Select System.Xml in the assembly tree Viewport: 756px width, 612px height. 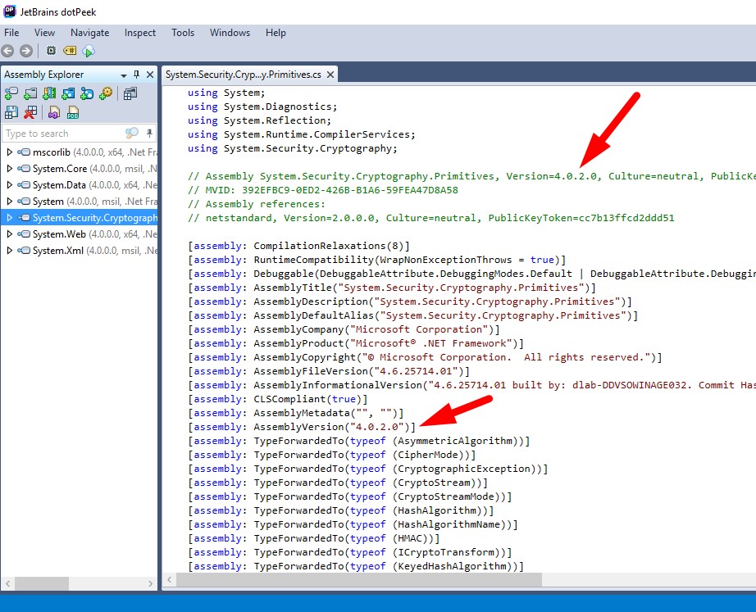[58, 251]
